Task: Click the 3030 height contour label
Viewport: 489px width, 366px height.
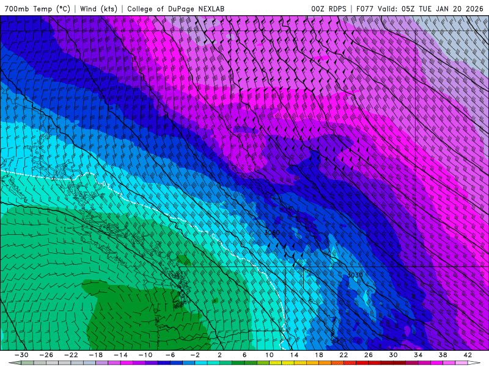Action: [x=355, y=275]
